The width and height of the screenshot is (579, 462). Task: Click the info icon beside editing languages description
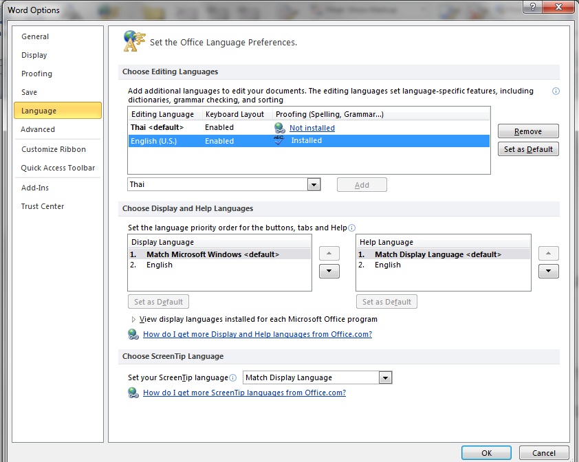tap(556, 91)
